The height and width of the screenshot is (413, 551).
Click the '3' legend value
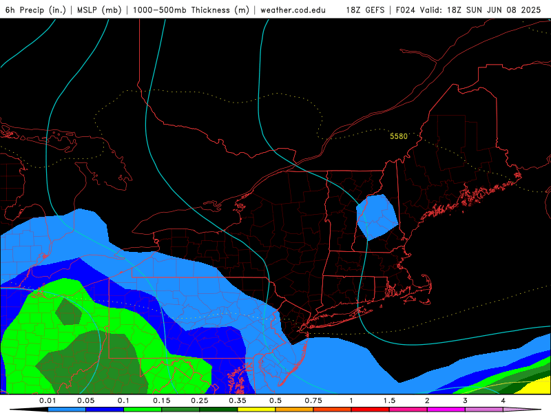tap(466, 401)
